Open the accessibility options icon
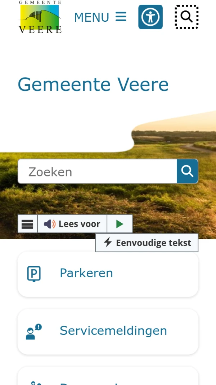This screenshot has height=385, width=216. 150,17
